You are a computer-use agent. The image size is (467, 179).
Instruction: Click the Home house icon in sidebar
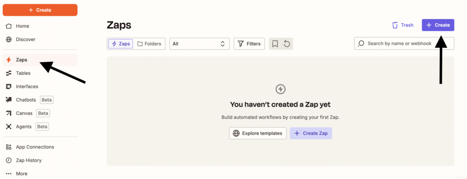(x=9, y=26)
